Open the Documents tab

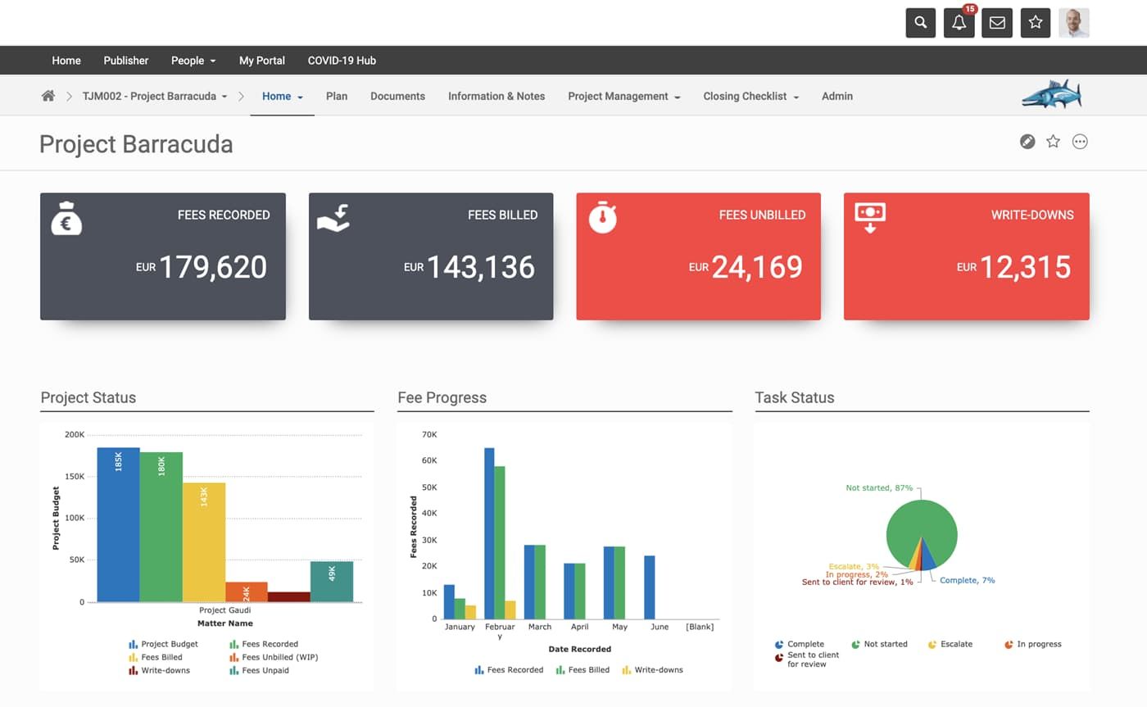point(397,96)
